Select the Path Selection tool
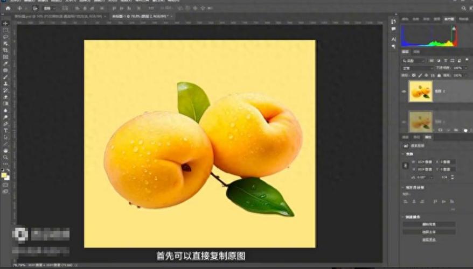 [5, 137]
